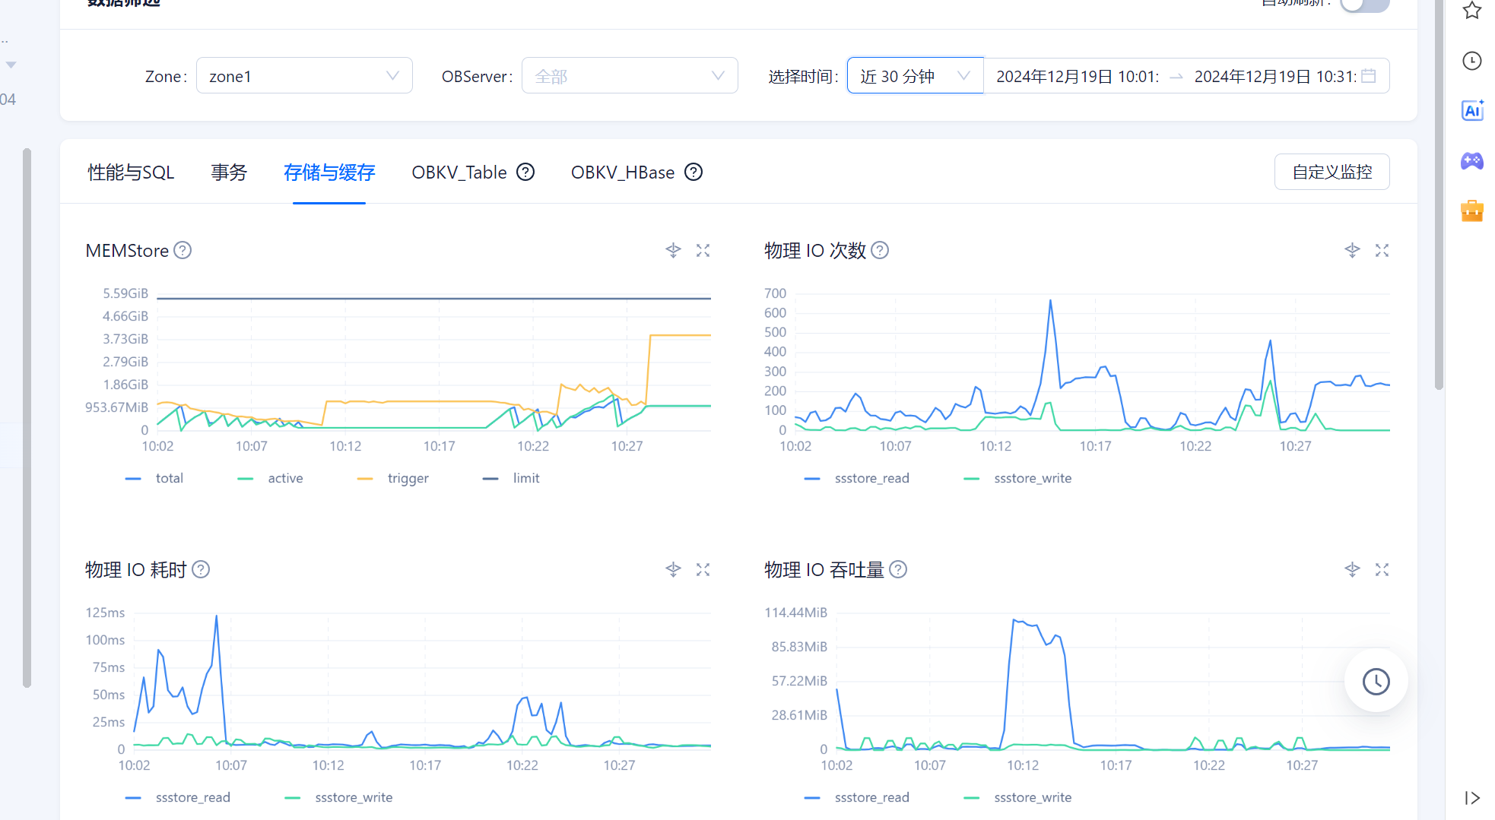Viewport: 1495px width, 820px height.
Task: Switch to the OBKV_HBase tab
Action: [x=623, y=173]
